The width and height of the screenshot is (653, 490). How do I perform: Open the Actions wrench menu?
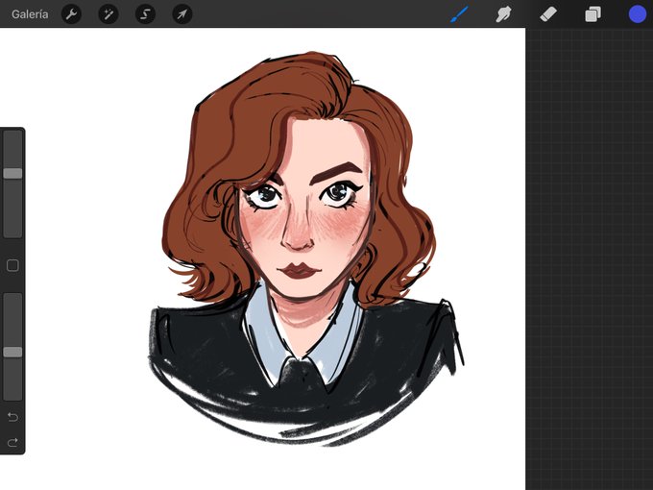(72, 14)
